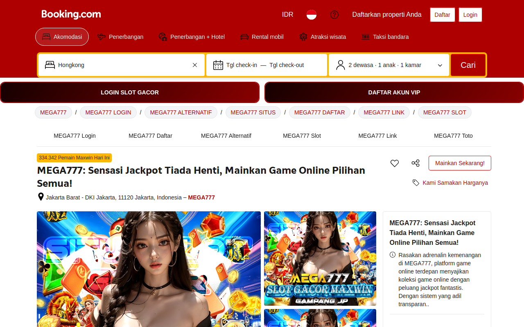Click the LOGIN SLOT GACOR banner button
The image size is (524, 327).
point(130,92)
